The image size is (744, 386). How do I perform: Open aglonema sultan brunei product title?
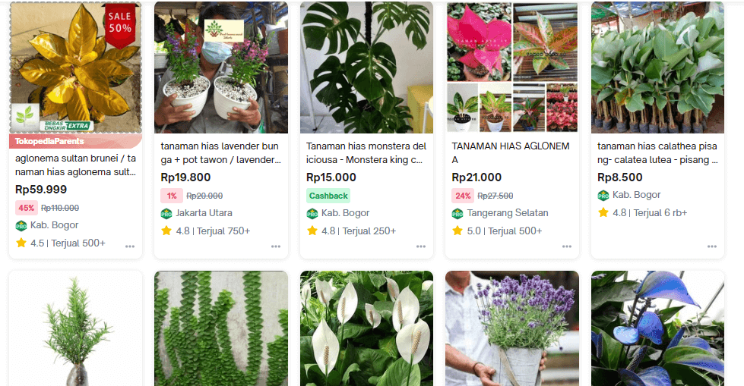pos(75,165)
